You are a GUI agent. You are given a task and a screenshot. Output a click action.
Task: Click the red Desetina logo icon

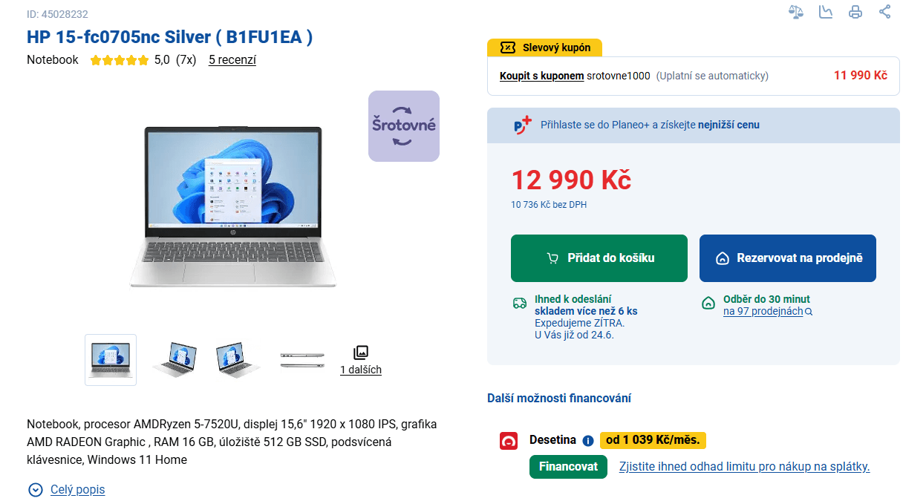(509, 441)
